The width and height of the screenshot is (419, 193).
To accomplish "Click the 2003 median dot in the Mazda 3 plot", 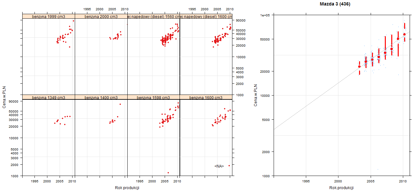I will (359, 67).
